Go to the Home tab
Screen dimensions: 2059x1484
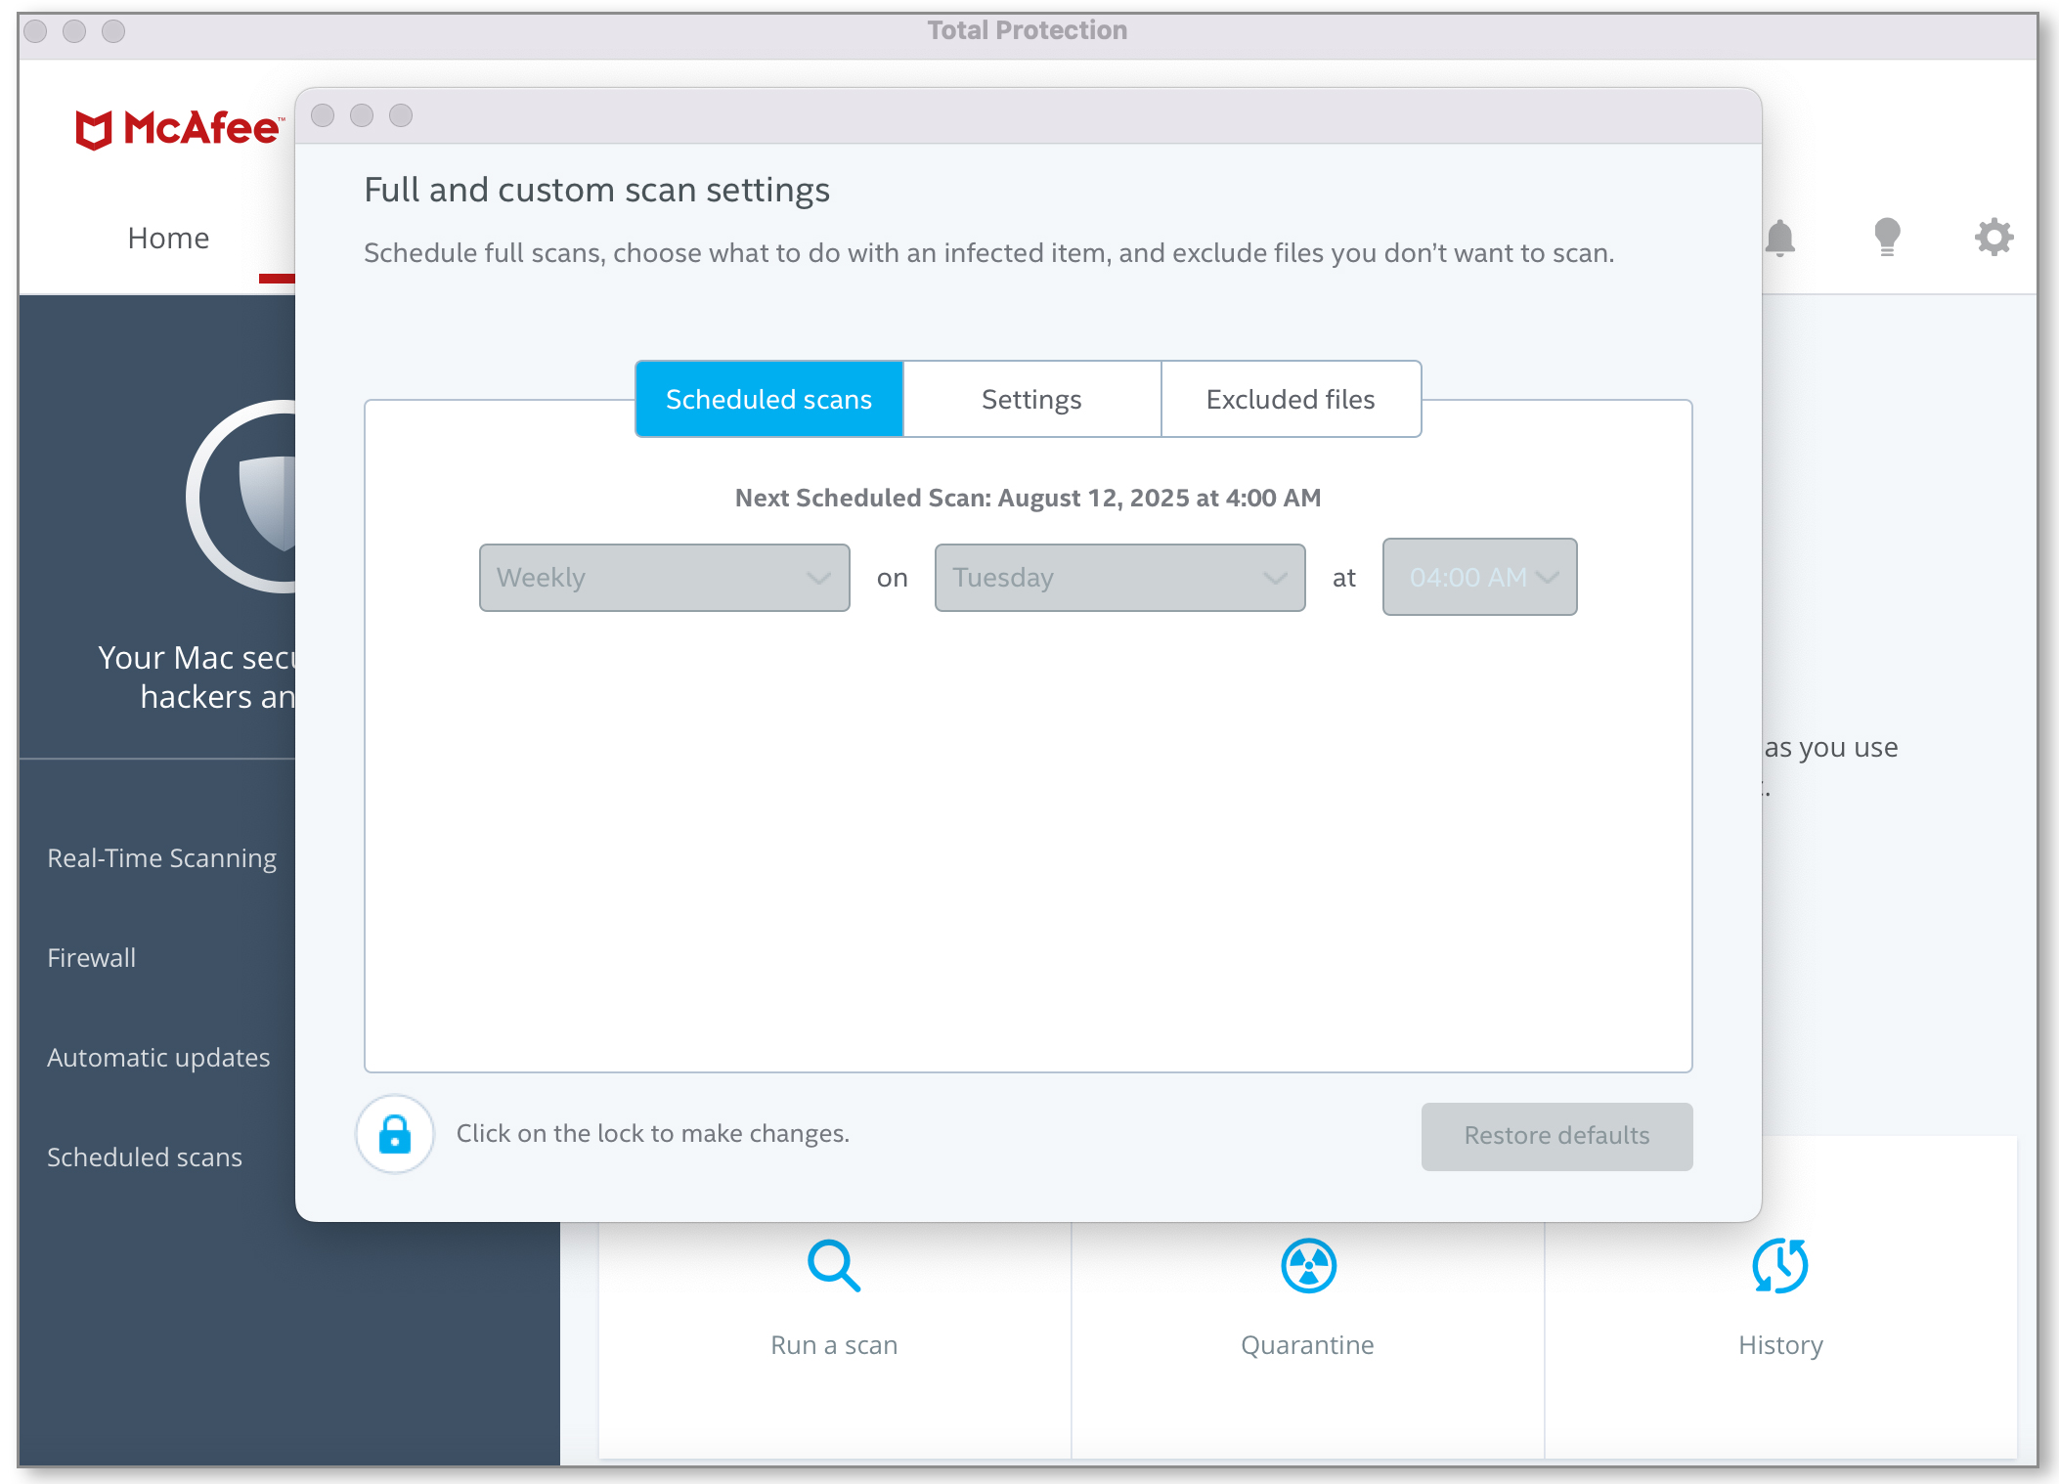(168, 239)
